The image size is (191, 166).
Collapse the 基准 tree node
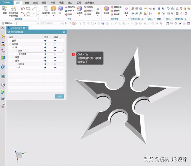pyautogui.click(x=13, y=61)
